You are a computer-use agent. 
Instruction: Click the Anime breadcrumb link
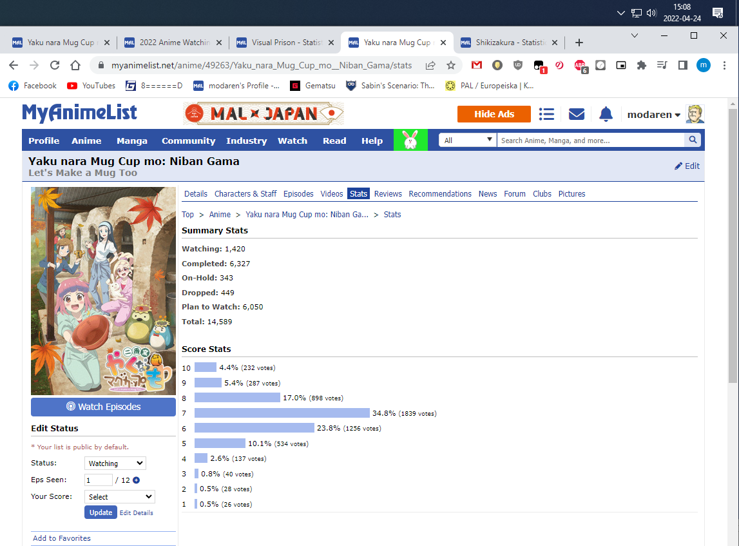pos(220,215)
